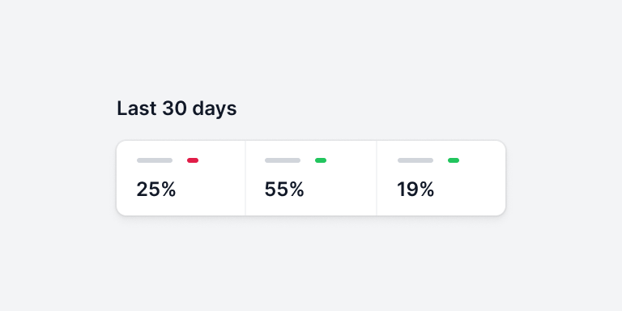Click the percent sign after 19
622x311 pixels.
(x=426, y=190)
